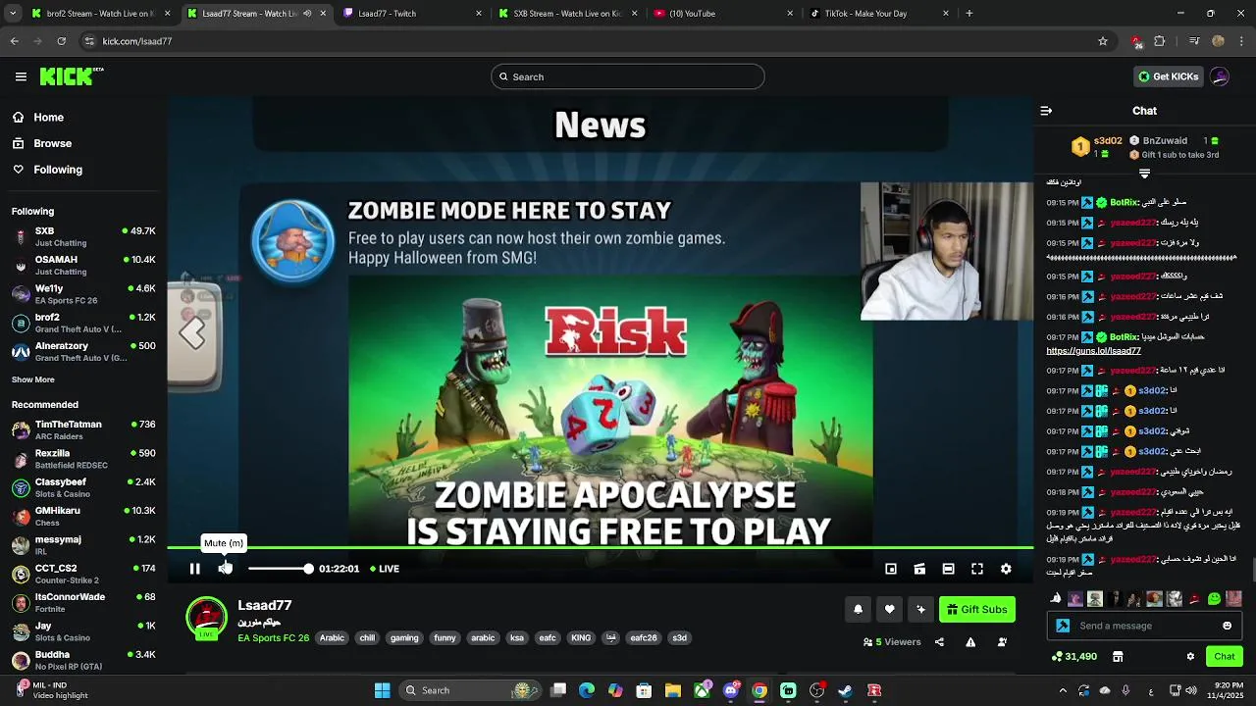The height and width of the screenshot is (706, 1256).
Task: Open browser extensions puzzle icon
Action: click(x=1159, y=41)
